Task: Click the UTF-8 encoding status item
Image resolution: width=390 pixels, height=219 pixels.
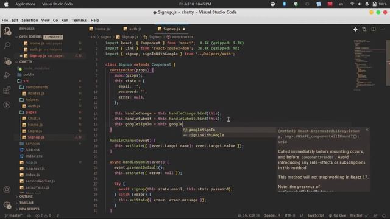Action: 290,215
